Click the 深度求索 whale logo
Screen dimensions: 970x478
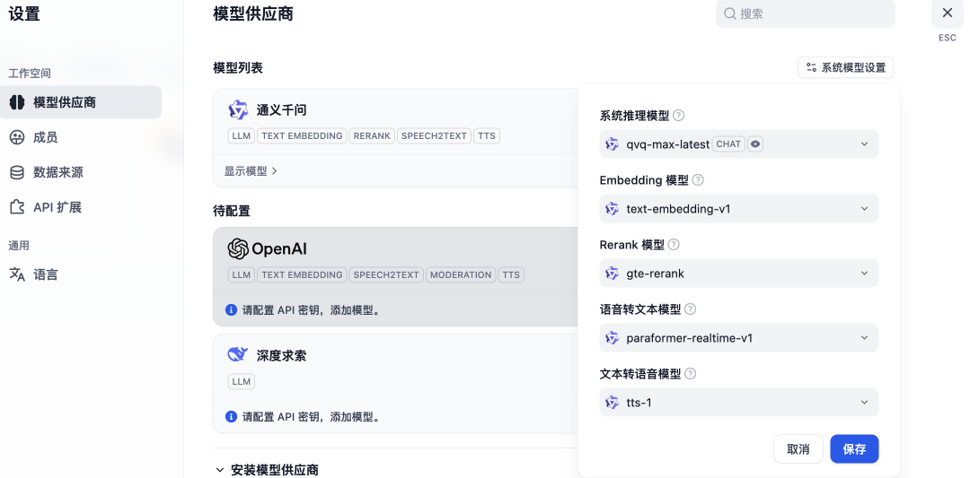[x=238, y=354]
